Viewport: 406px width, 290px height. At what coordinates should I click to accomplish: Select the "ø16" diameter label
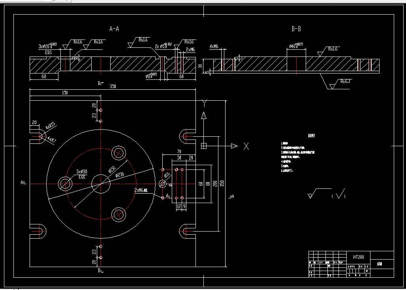(167, 174)
